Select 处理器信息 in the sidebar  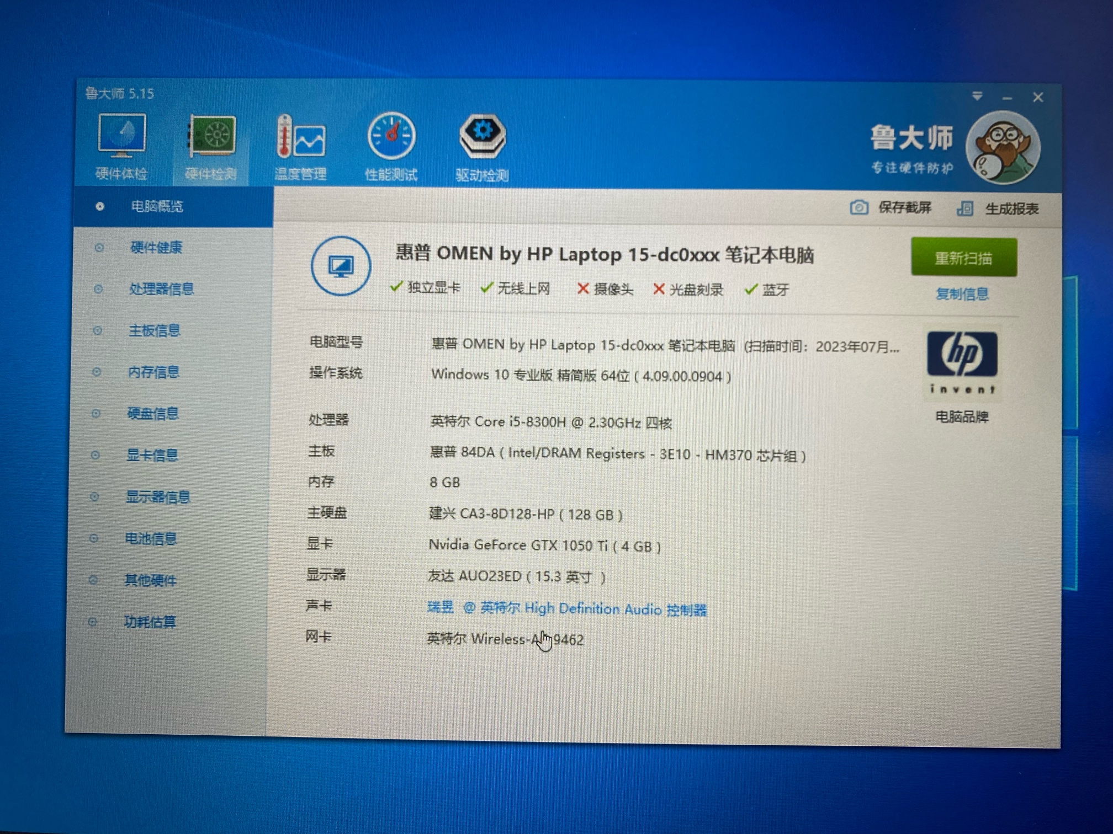(161, 289)
